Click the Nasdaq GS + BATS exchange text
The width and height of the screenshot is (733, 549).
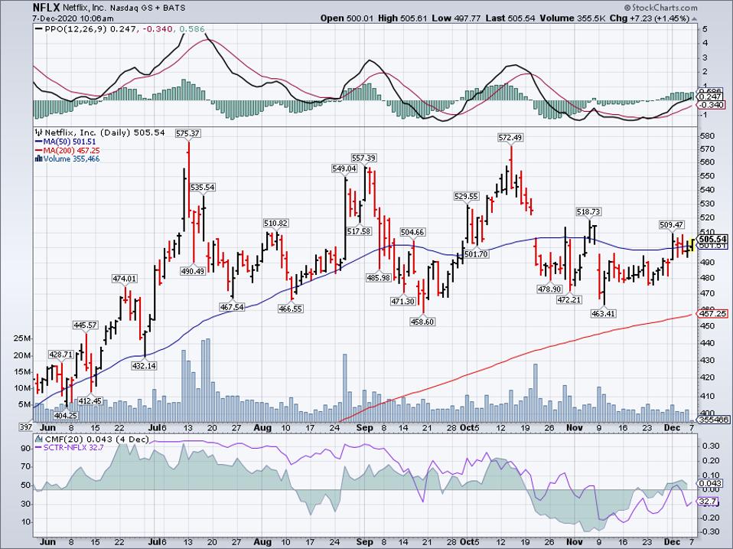click(x=148, y=8)
